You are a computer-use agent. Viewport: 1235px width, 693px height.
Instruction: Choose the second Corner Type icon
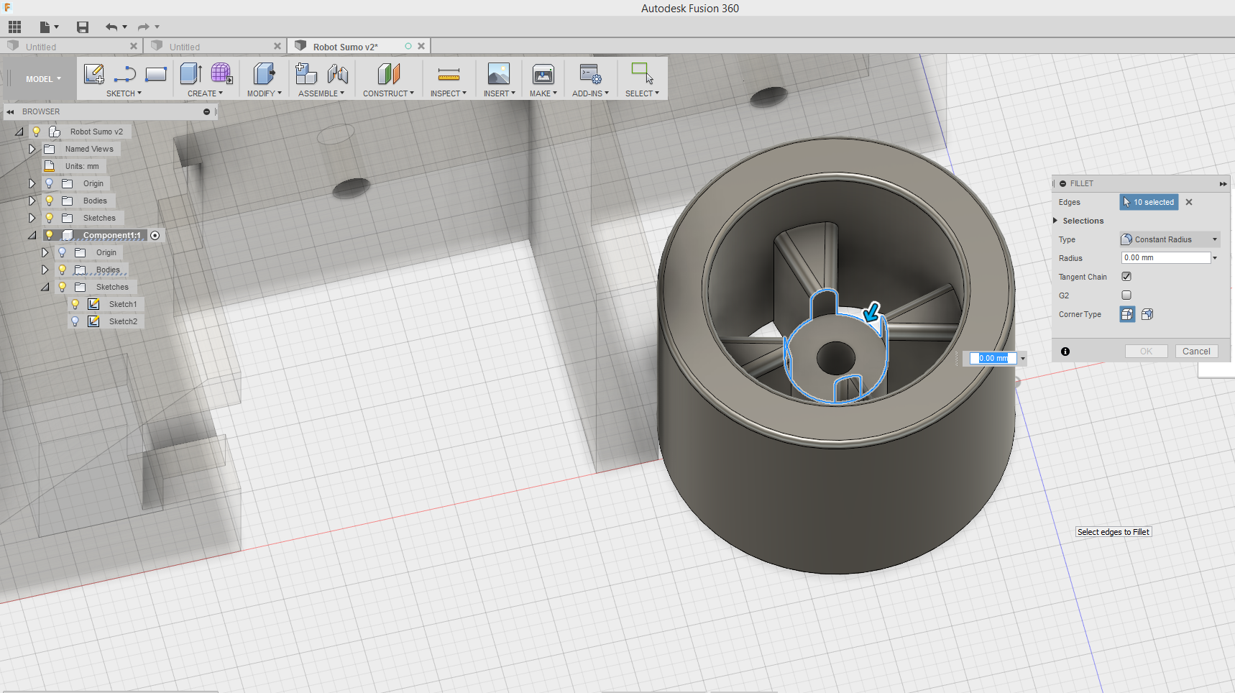click(1147, 314)
